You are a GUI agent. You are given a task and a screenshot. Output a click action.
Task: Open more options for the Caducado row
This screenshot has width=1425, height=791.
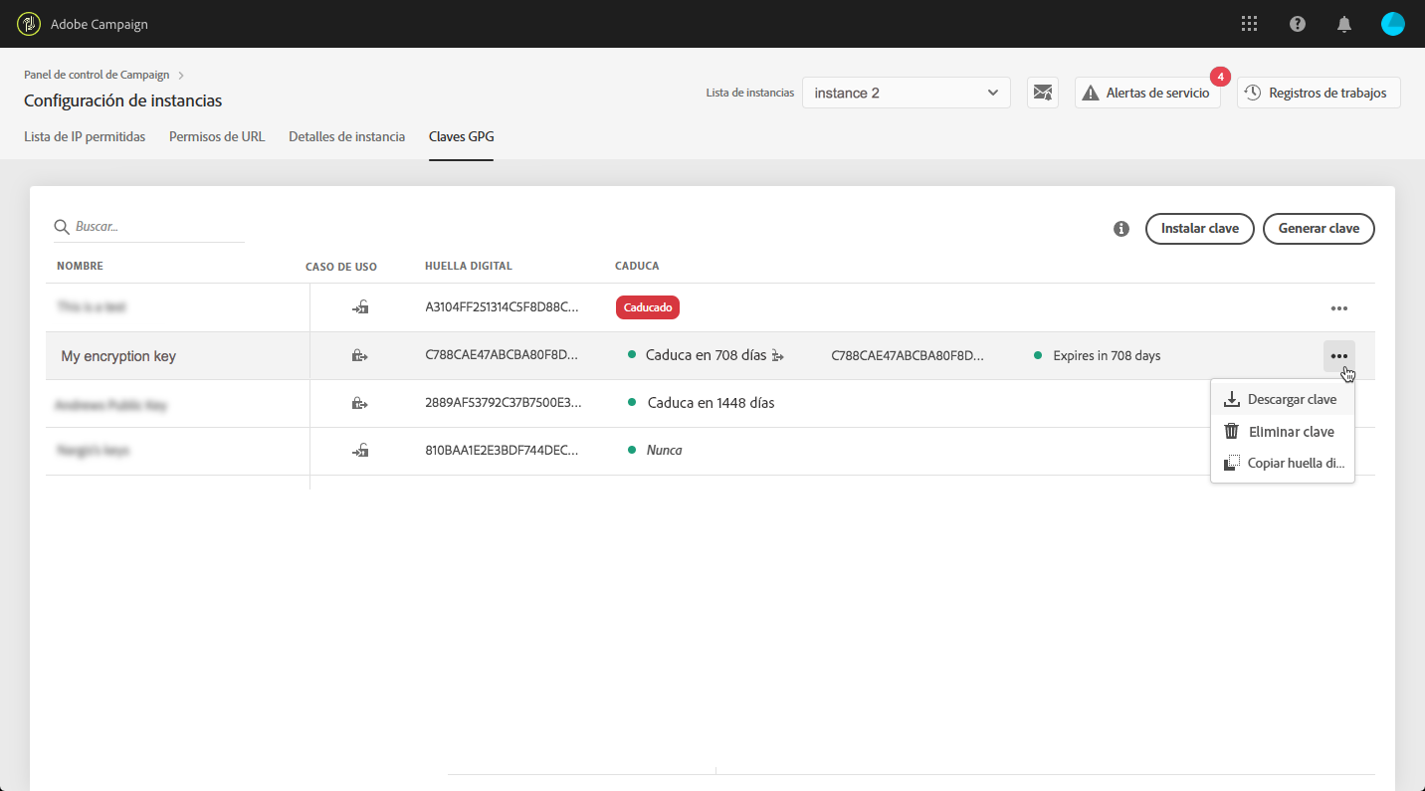coord(1339,308)
